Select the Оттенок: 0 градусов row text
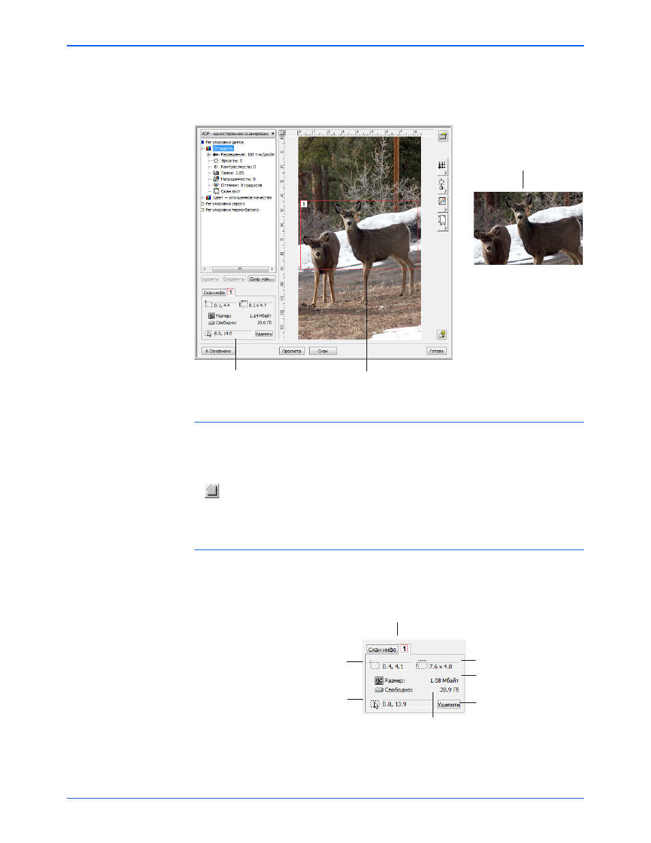The width and height of the screenshot is (651, 843). [242, 185]
